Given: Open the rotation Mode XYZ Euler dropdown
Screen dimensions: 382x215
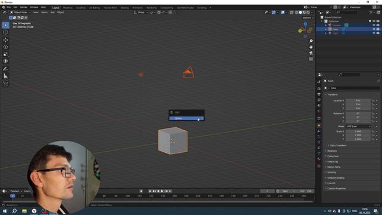Looking at the screenshot, I should click(x=358, y=127).
